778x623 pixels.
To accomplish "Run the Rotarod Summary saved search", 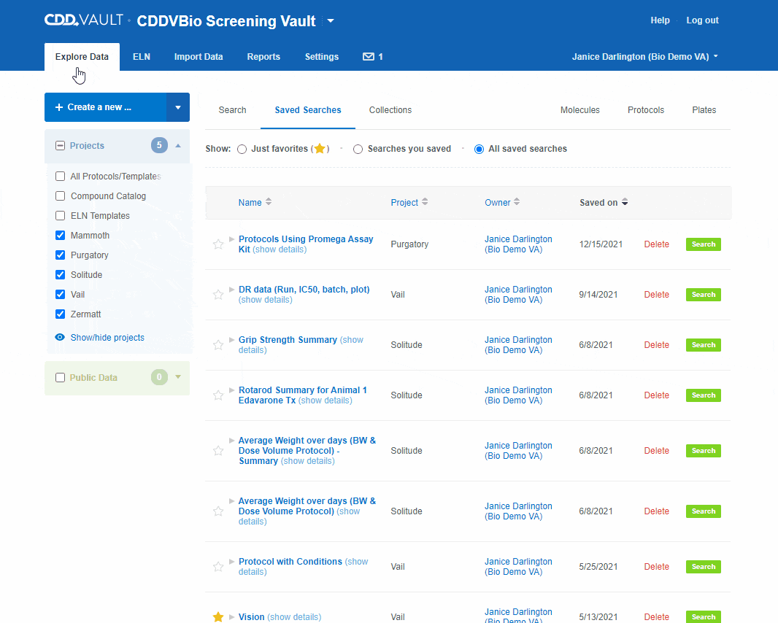I will click(x=702, y=395).
